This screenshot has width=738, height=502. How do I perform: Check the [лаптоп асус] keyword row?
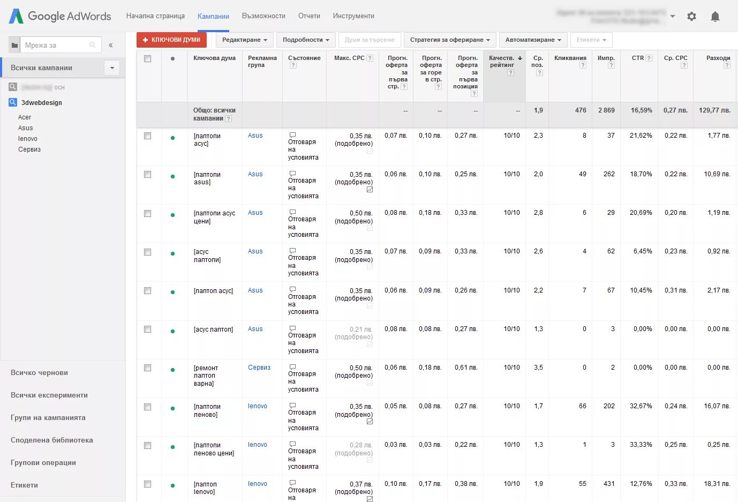[x=147, y=291]
